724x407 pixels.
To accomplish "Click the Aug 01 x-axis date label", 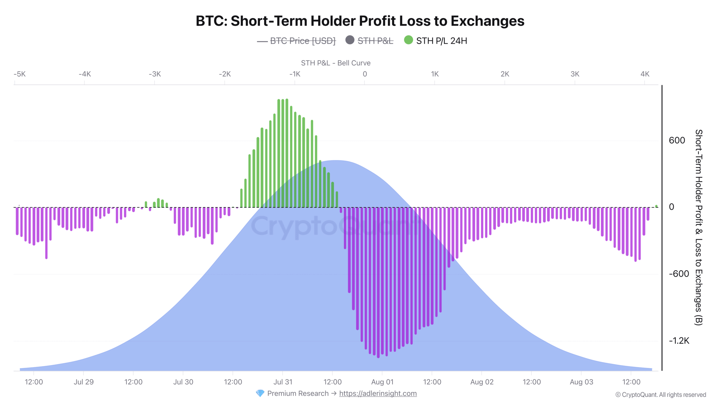I will tap(382, 382).
